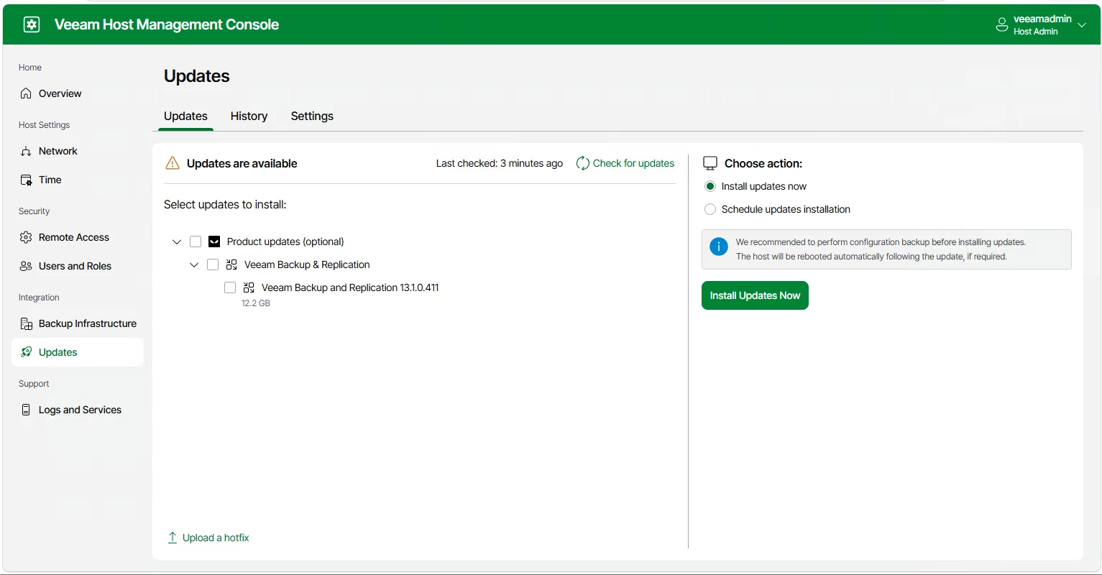
Task: Click the Time settings icon
Action: 26,180
